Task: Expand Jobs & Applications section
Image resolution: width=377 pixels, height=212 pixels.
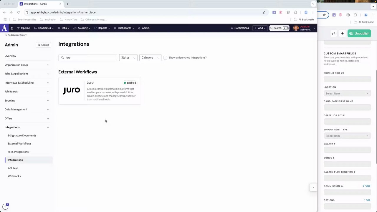Action: (x=27, y=74)
